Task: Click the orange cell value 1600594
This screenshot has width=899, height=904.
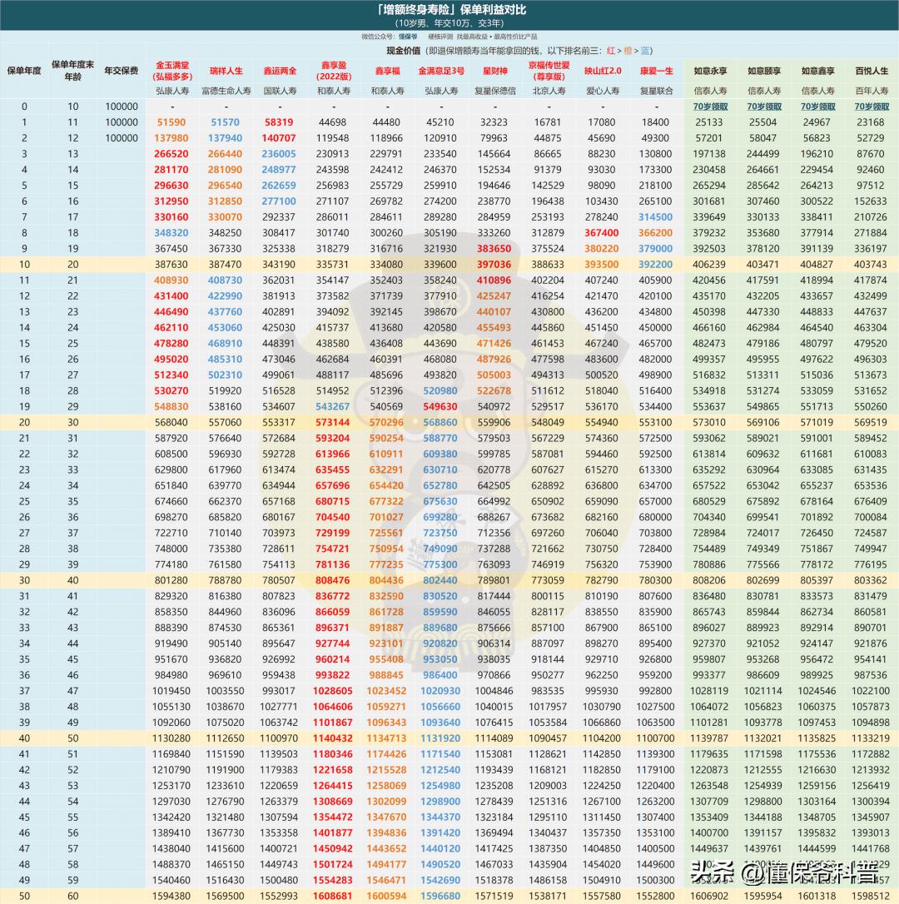Action: coord(385,897)
